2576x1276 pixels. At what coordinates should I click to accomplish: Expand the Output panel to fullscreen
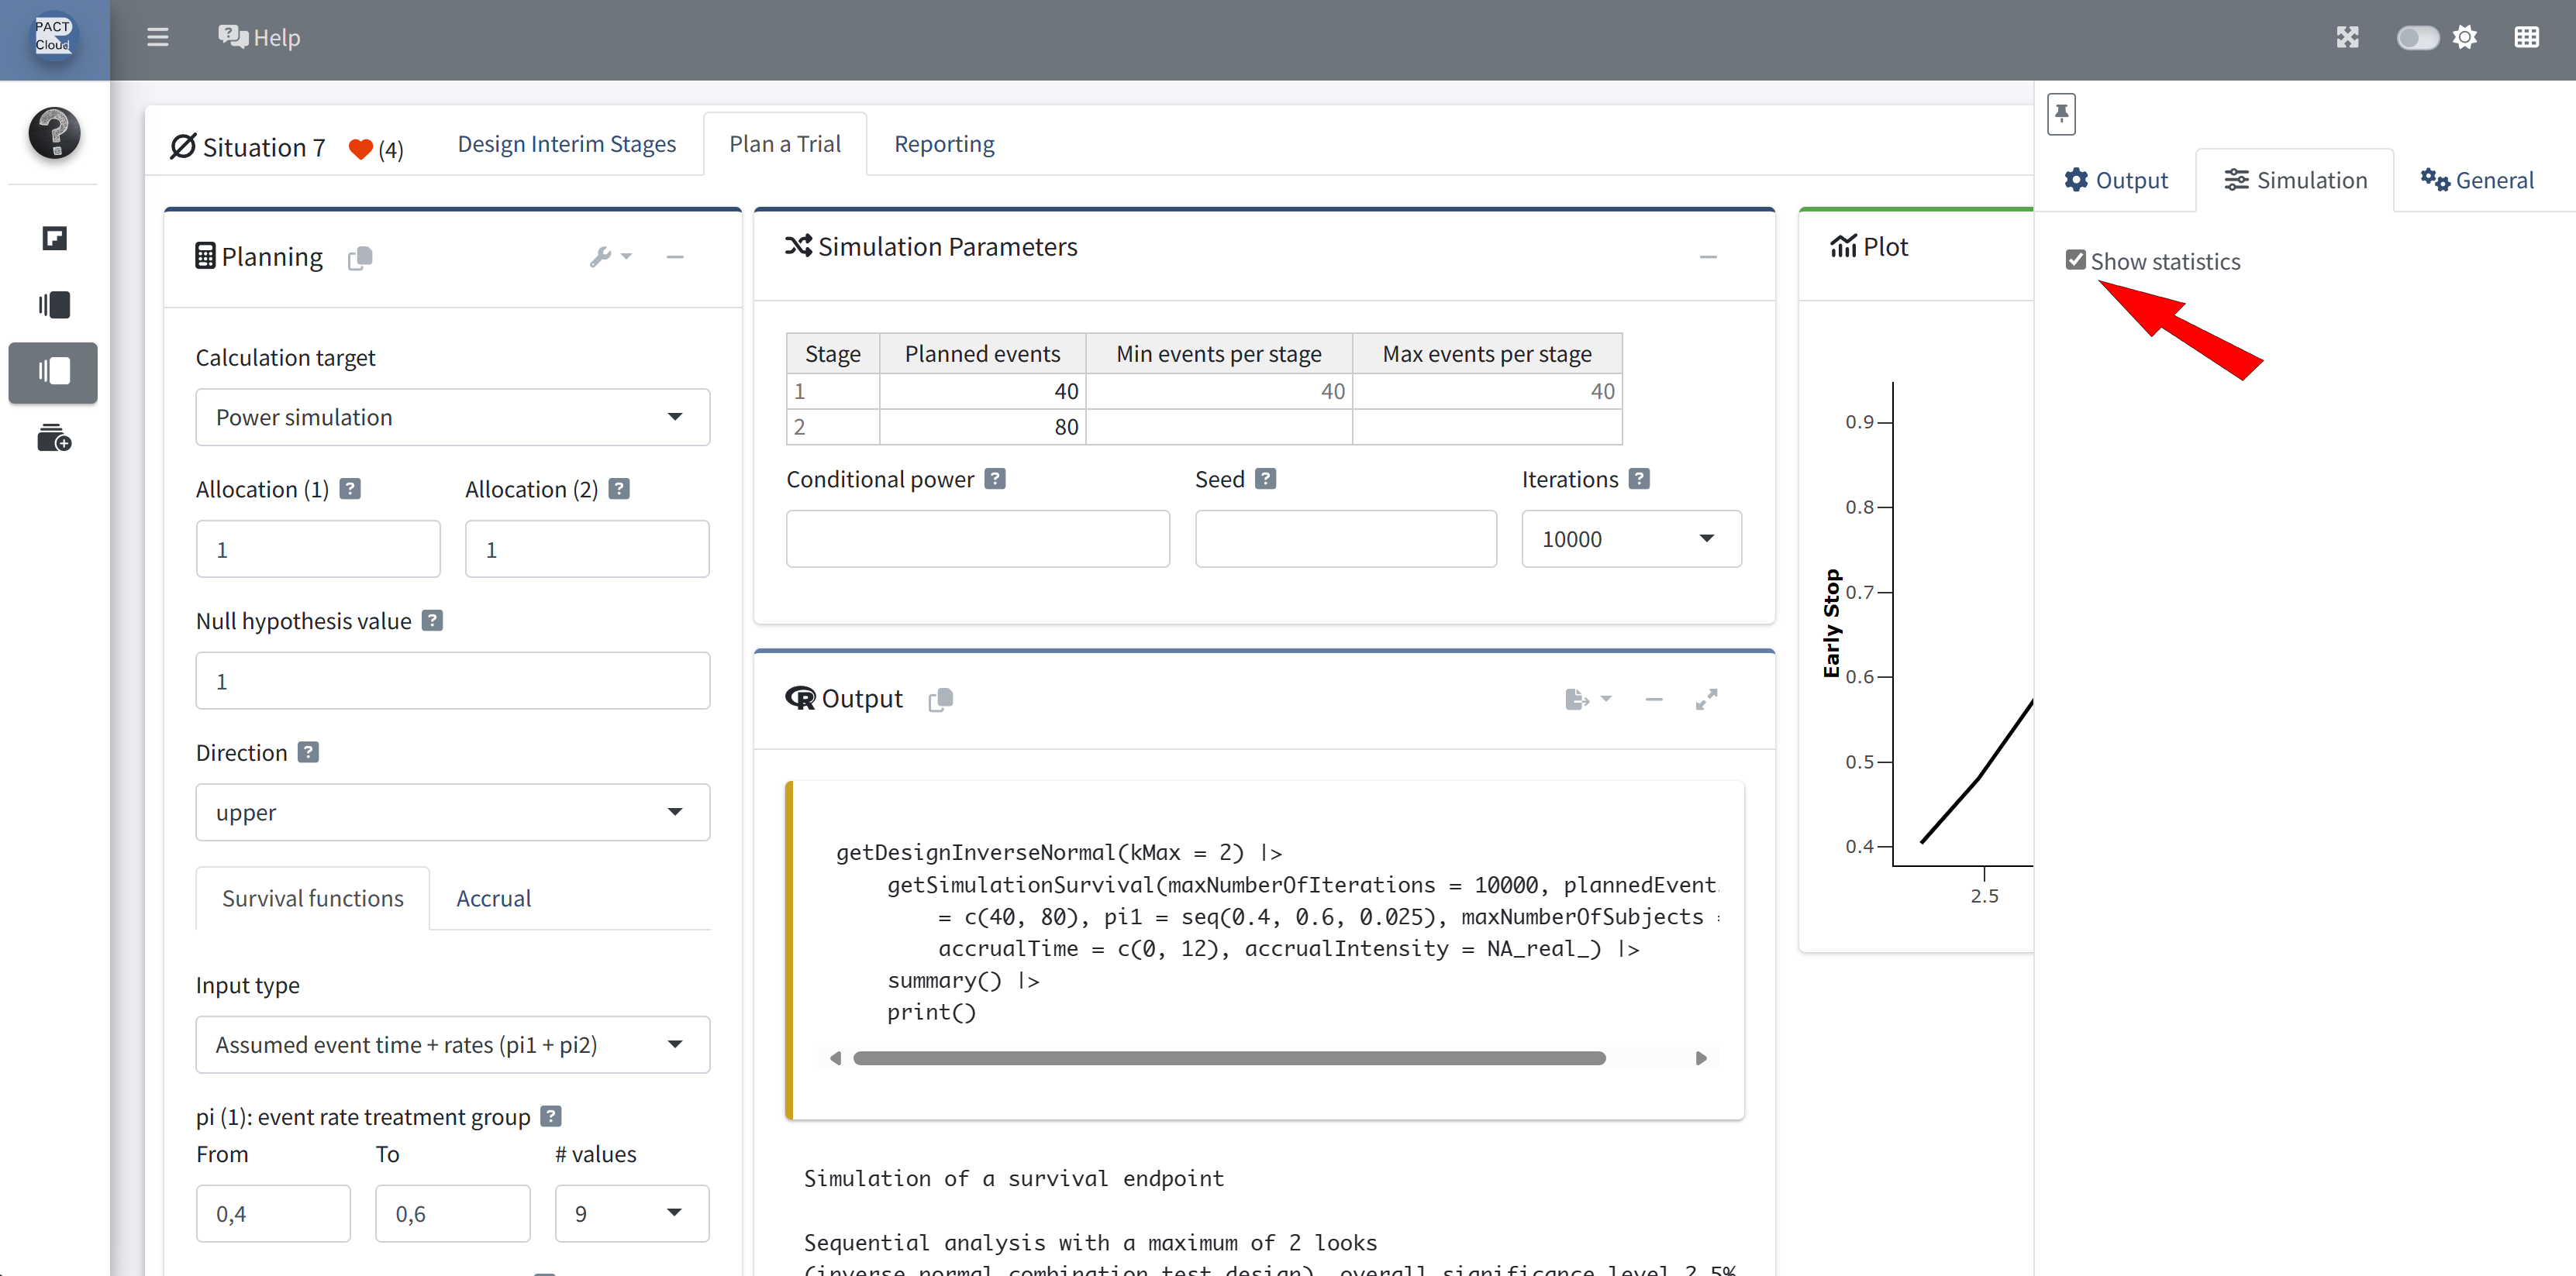(1706, 700)
